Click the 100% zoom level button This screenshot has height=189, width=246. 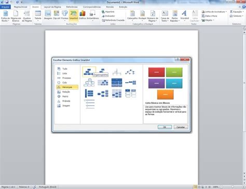pyautogui.click(x=215, y=187)
